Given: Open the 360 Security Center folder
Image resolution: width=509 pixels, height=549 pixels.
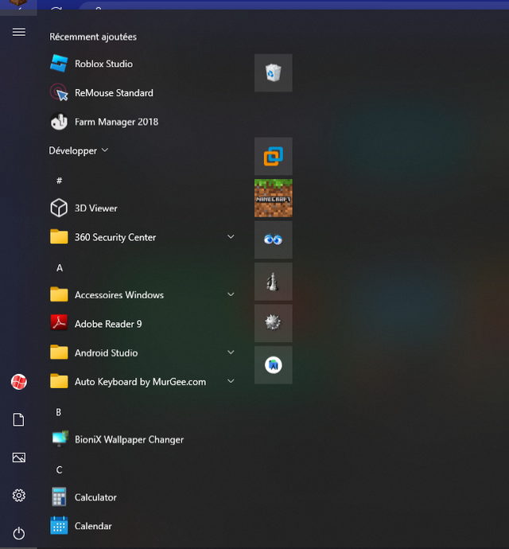Looking at the screenshot, I should (142, 237).
